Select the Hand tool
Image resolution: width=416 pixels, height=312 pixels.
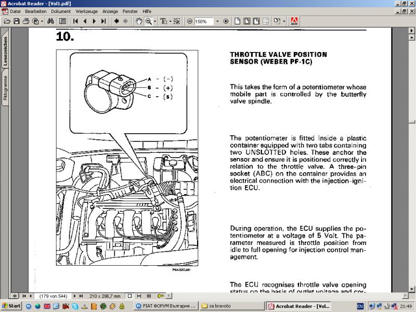pyautogui.click(x=139, y=21)
